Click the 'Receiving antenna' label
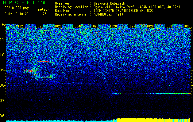The height and width of the screenshot is (122, 193). (x=71, y=14)
